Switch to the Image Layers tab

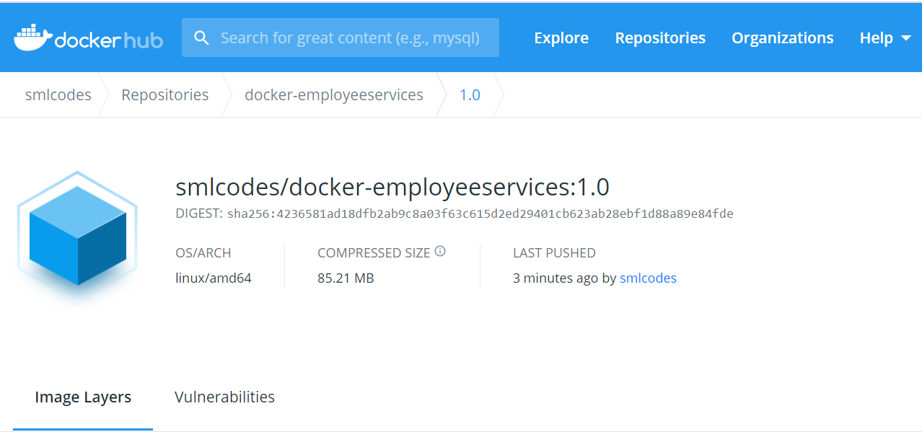click(x=83, y=397)
